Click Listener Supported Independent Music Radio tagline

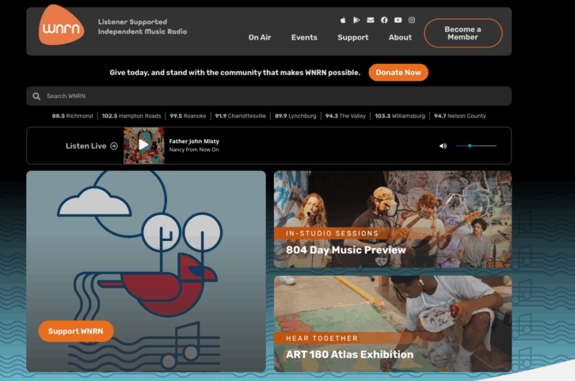[x=143, y=27]
